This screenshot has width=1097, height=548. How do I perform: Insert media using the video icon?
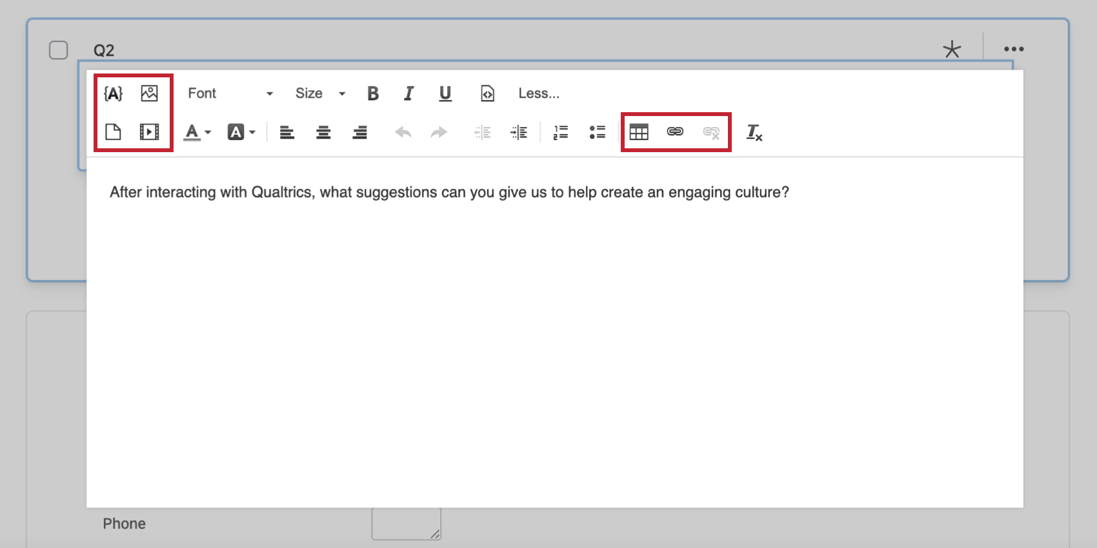click(149, 132)
